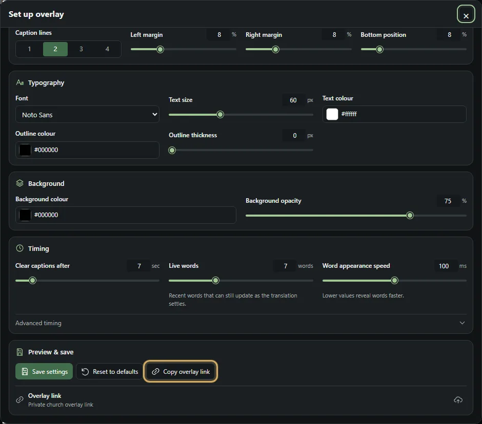
Task: Click the Timing clock icon
Action: coord(19,248)
